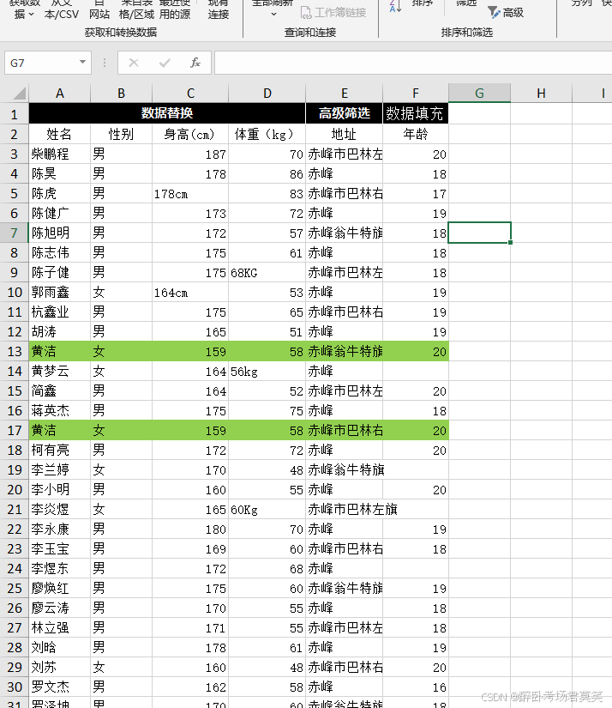
Task: Click the weight 86 in row 4
Action: click(x=267, y=174)
